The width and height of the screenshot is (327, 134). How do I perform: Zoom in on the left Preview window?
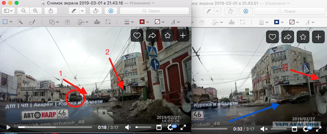click(36, 11)
